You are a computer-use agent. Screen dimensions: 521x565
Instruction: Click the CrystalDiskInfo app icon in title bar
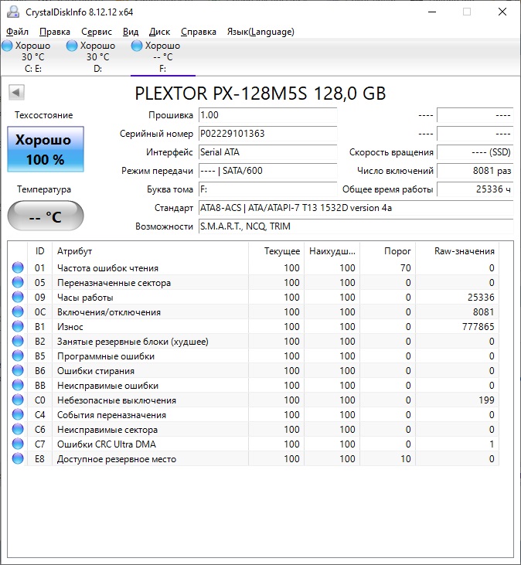point(13,12)
